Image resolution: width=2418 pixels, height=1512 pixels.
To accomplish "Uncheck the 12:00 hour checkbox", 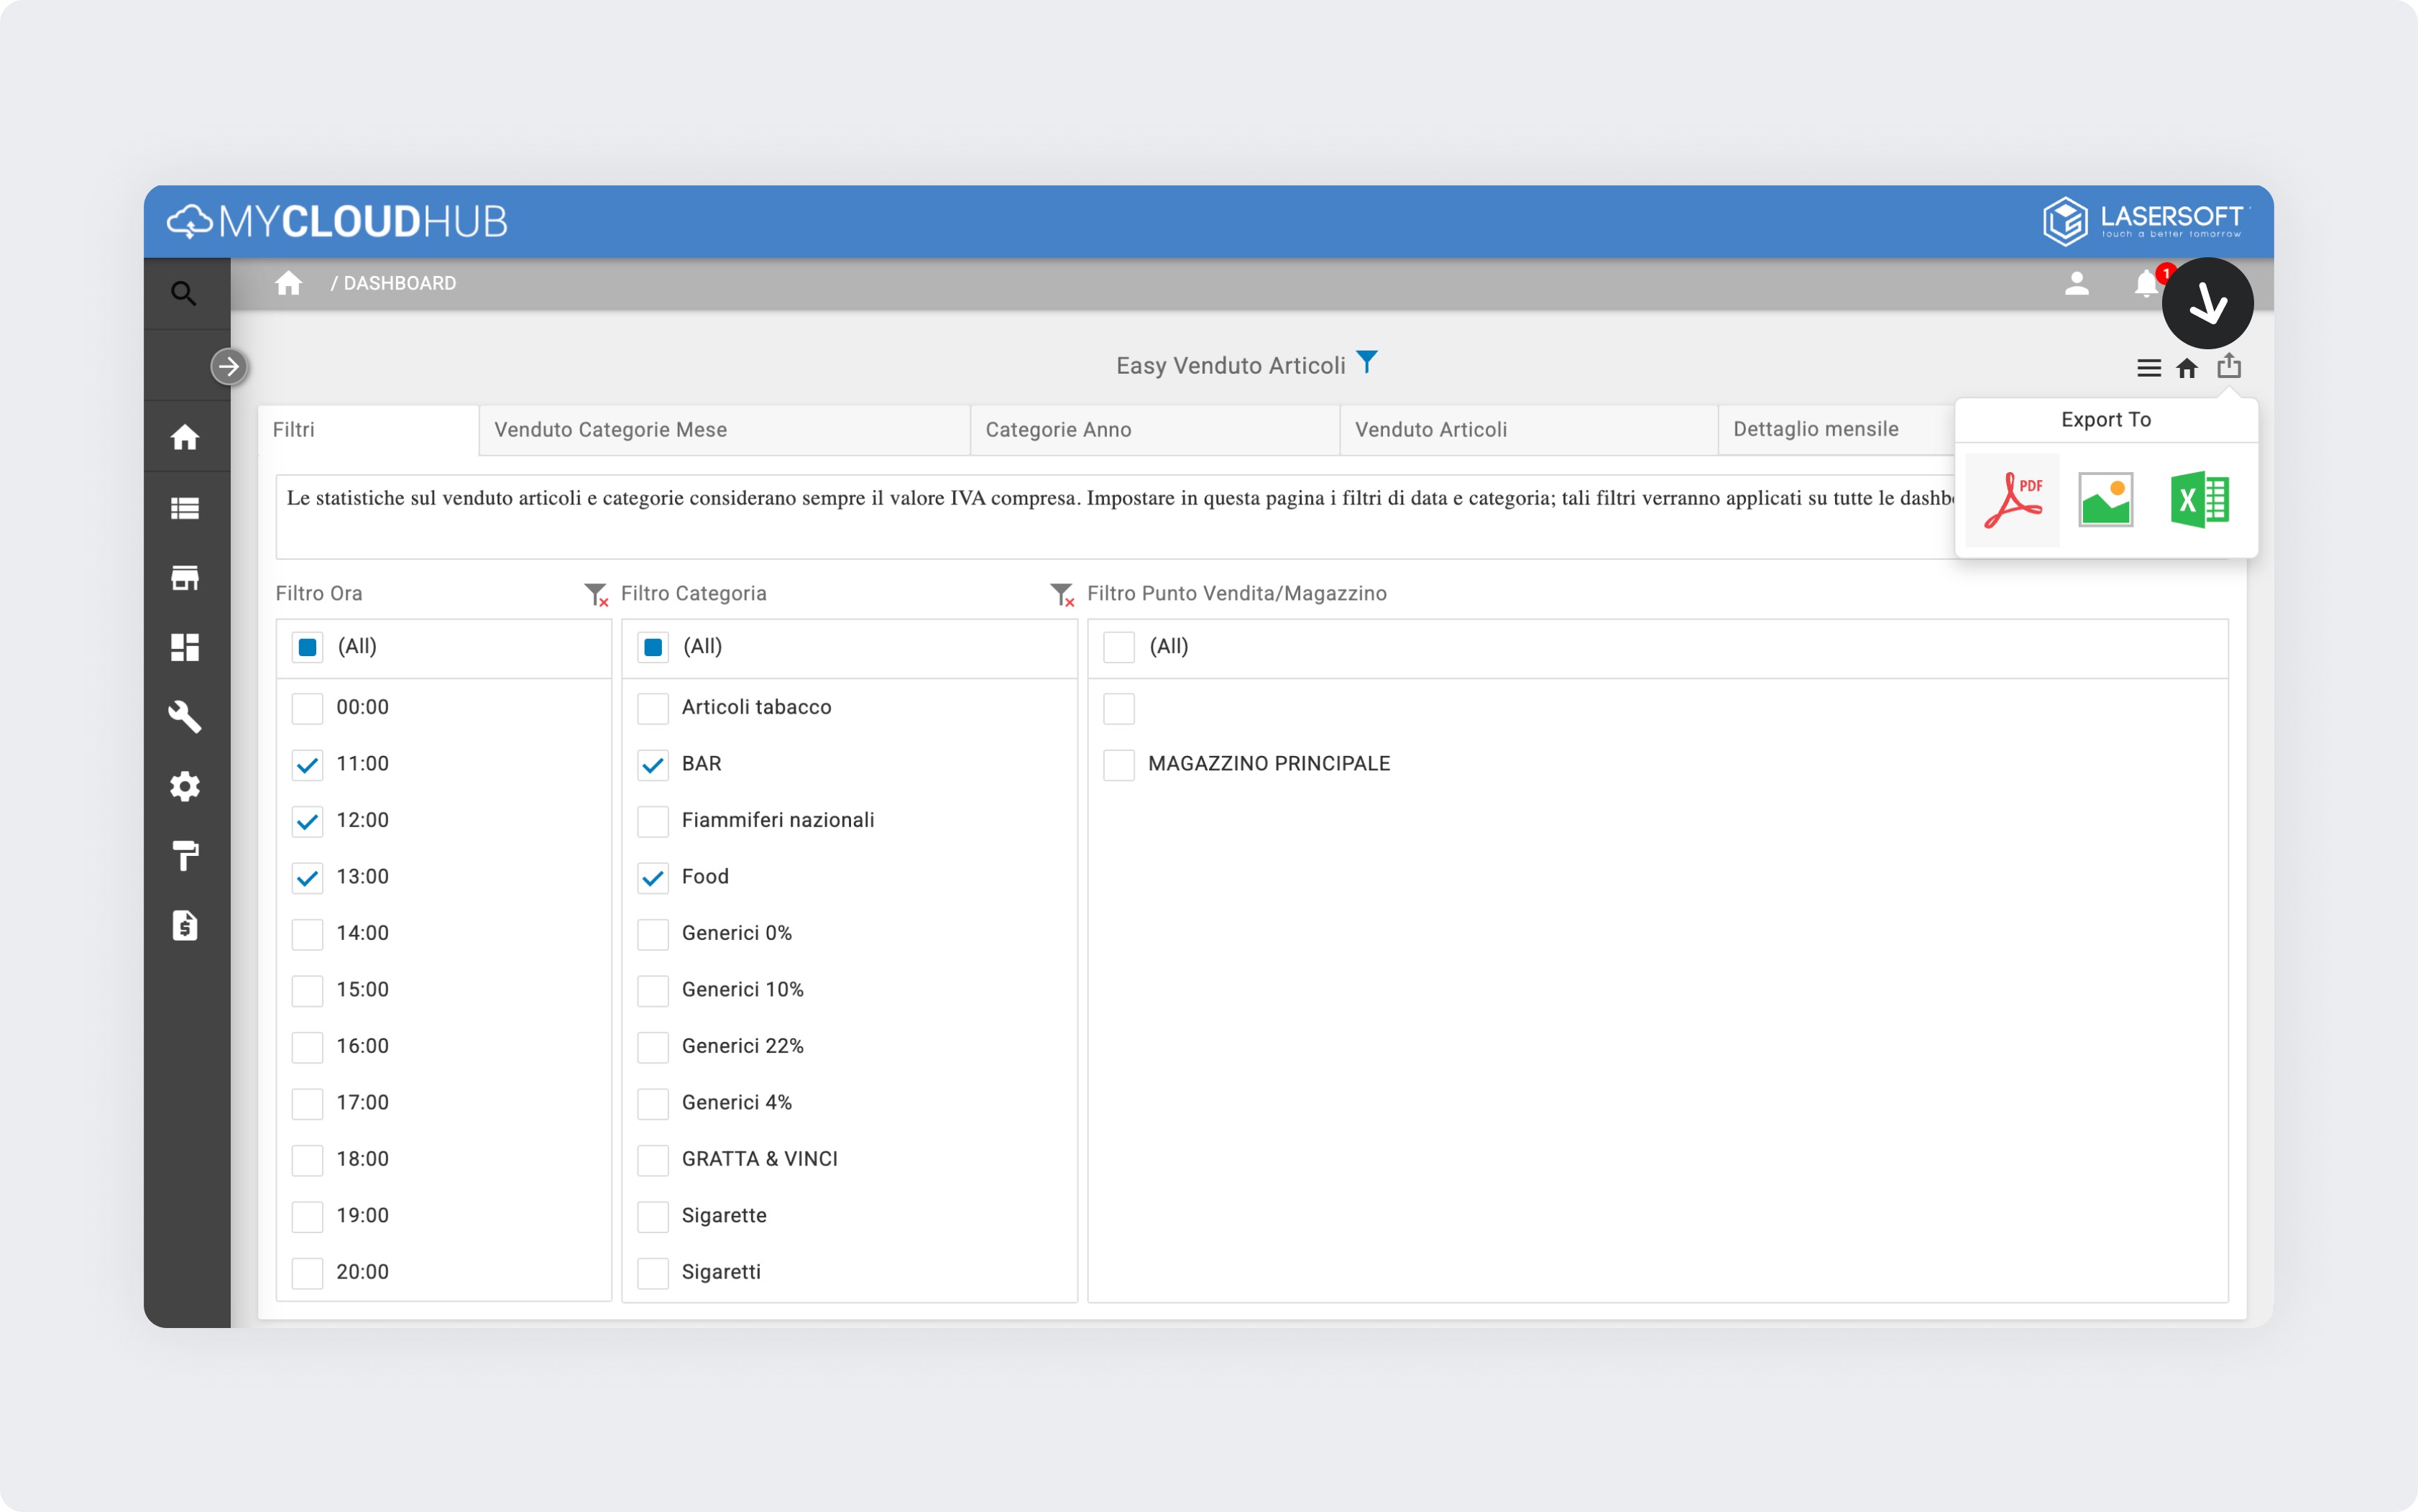I will 308,821.
